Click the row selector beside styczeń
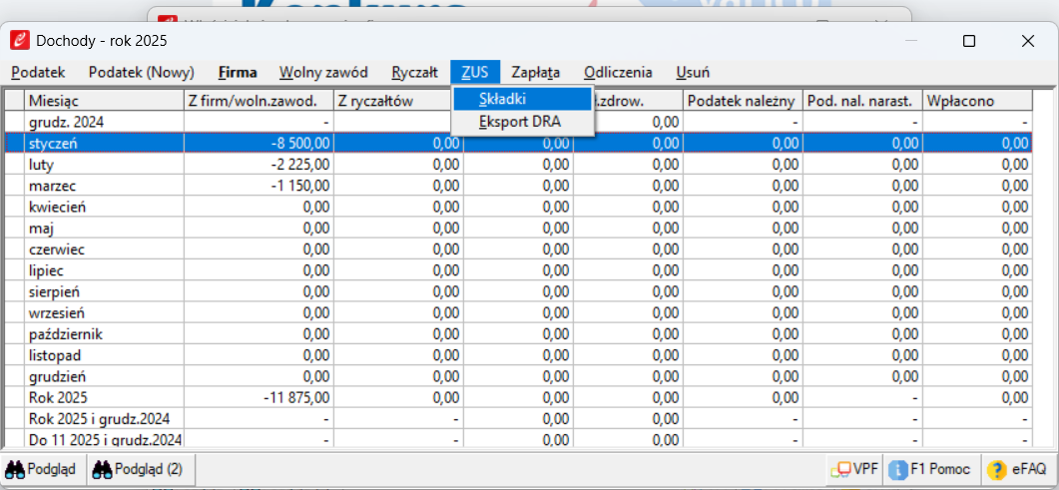This screenshot has height=490, width=1059. click(x=15, y=143)
